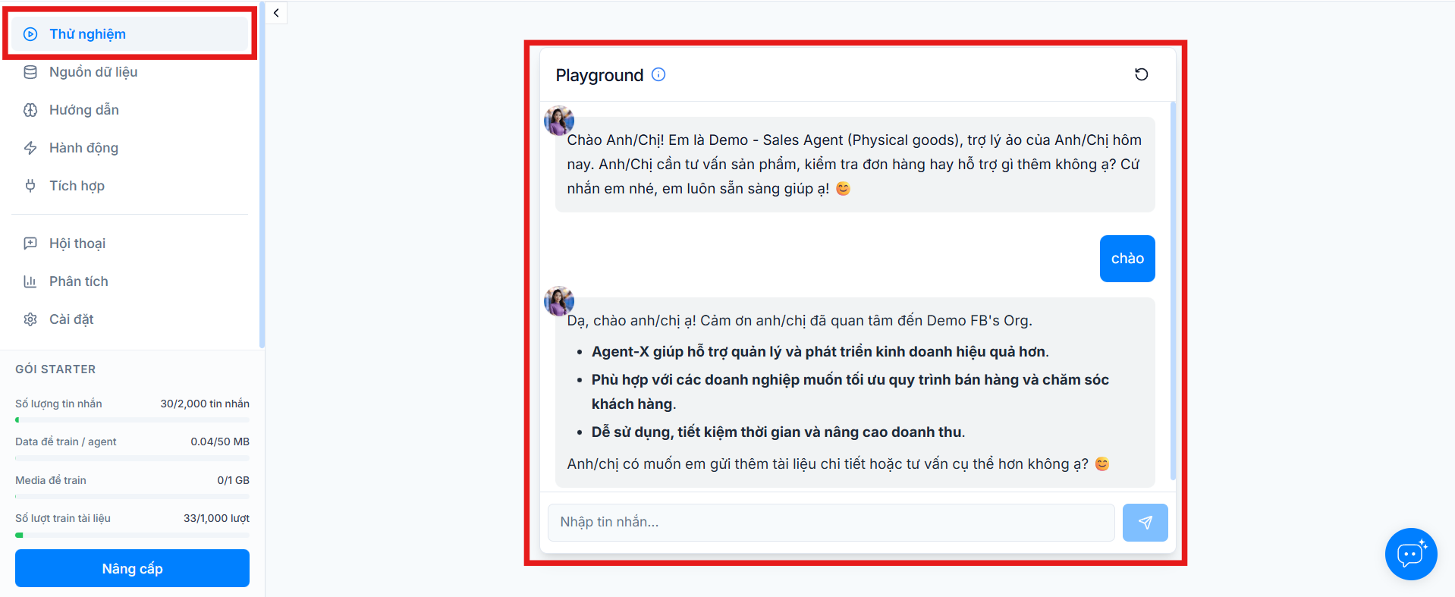1455x597 pixels.
Task: Click the info icon beside Playground
Action: pyautogui.click(x=658, y=74)
